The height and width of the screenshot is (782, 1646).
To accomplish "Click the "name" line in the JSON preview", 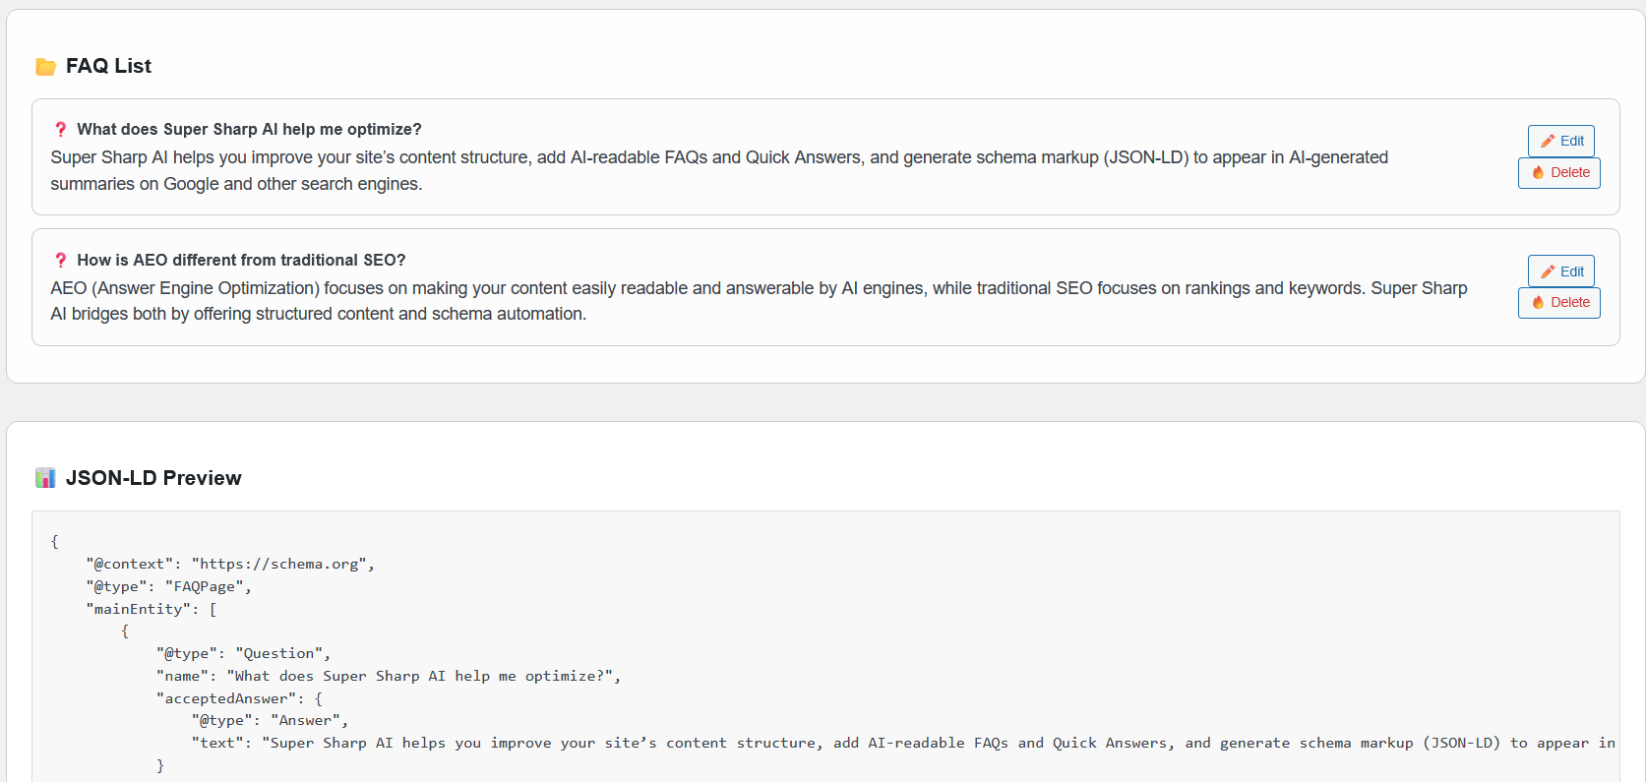I will (x=388, y=677).
